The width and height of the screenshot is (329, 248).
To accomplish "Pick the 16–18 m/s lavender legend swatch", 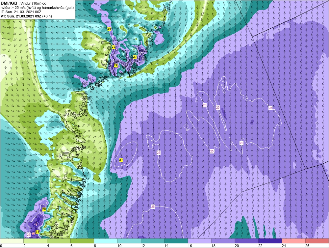I will (x=200, y=241).
